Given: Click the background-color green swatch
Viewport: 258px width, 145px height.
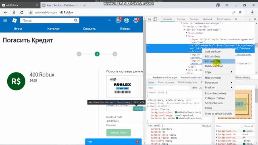Looking at the screenshot, I should (x=176, y=112).
